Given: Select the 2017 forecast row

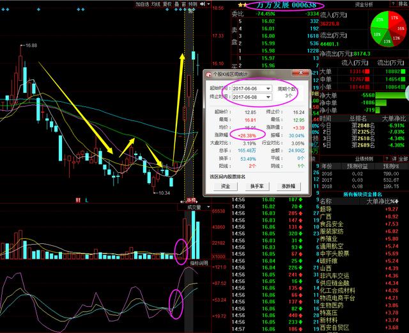Looking at the screenshot, I should coord(360,180).
